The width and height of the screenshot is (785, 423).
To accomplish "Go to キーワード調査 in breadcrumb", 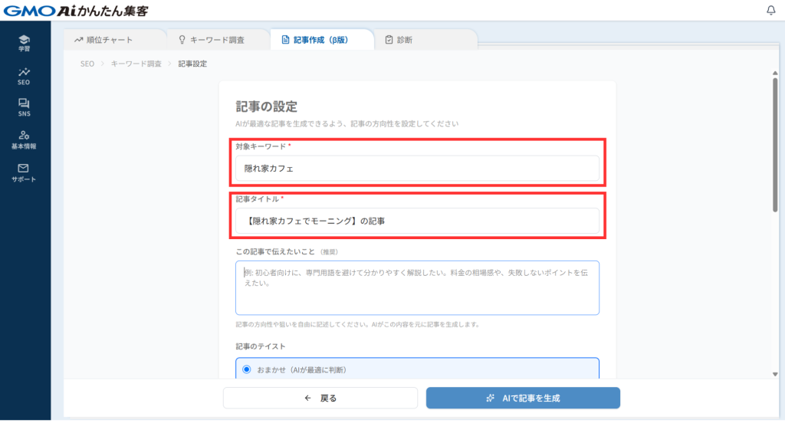I will [x=136, y=64].
